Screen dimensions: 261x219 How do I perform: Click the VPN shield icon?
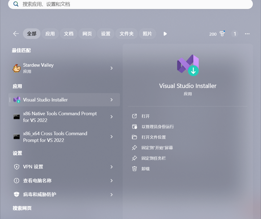coord(17,167)
